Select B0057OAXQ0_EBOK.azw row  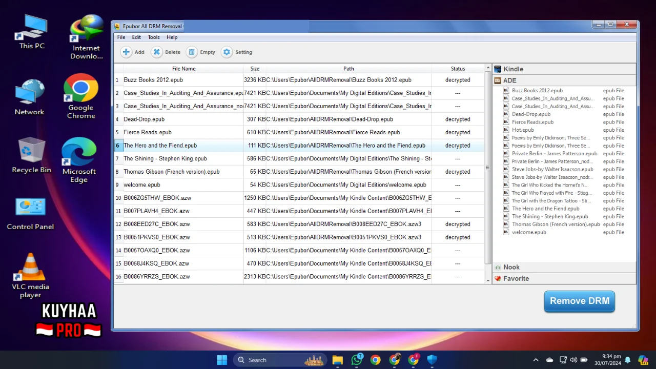pyautogui.click(x=299, y=251)
